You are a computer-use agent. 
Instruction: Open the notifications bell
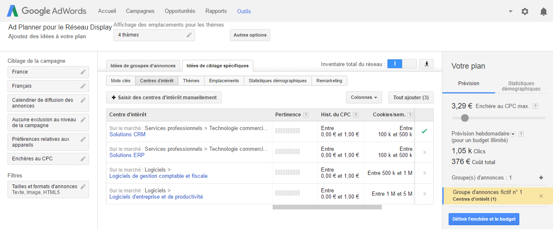543,12
